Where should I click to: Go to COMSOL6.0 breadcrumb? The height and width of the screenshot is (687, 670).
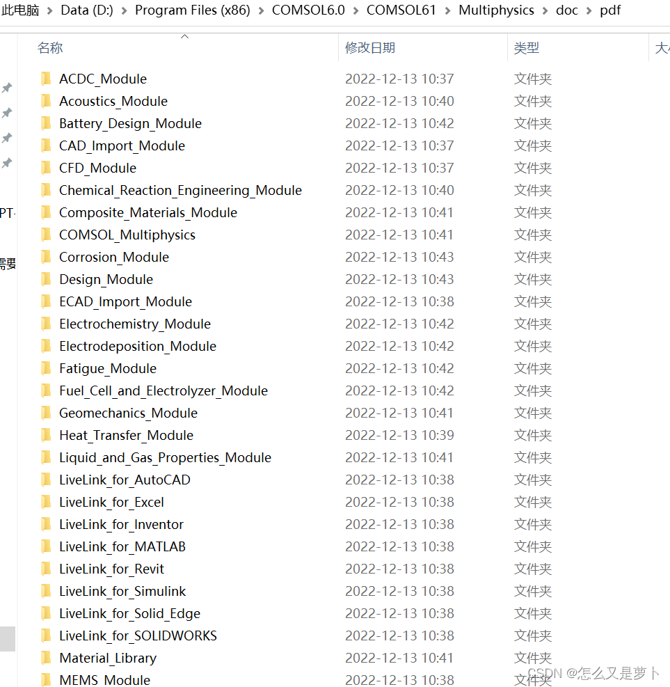[308, 10]
